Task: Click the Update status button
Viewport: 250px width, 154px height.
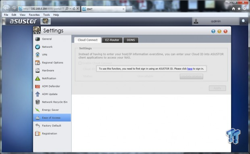Action: click(x=191, y=76)
